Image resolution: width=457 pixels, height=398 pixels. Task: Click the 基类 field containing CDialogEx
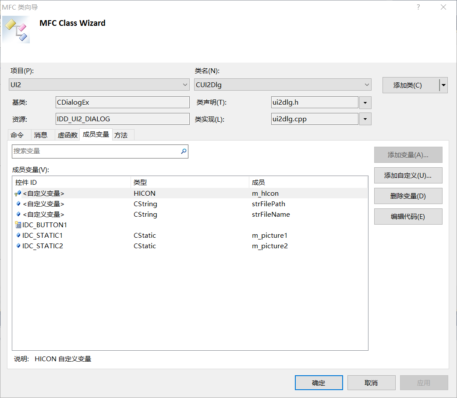point(122,102)
